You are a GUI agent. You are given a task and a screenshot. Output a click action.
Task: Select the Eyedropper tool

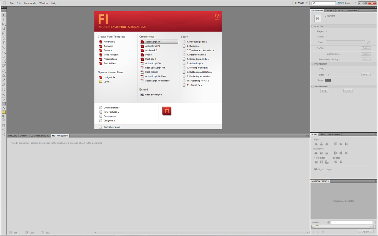coord(4,80)
